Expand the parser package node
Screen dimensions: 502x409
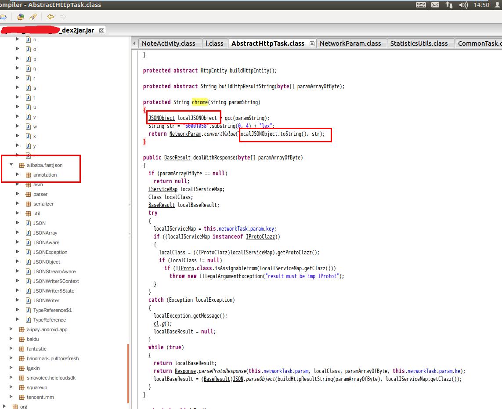(18, 194)
